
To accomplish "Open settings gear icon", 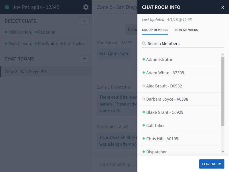I will coord(86,7).
